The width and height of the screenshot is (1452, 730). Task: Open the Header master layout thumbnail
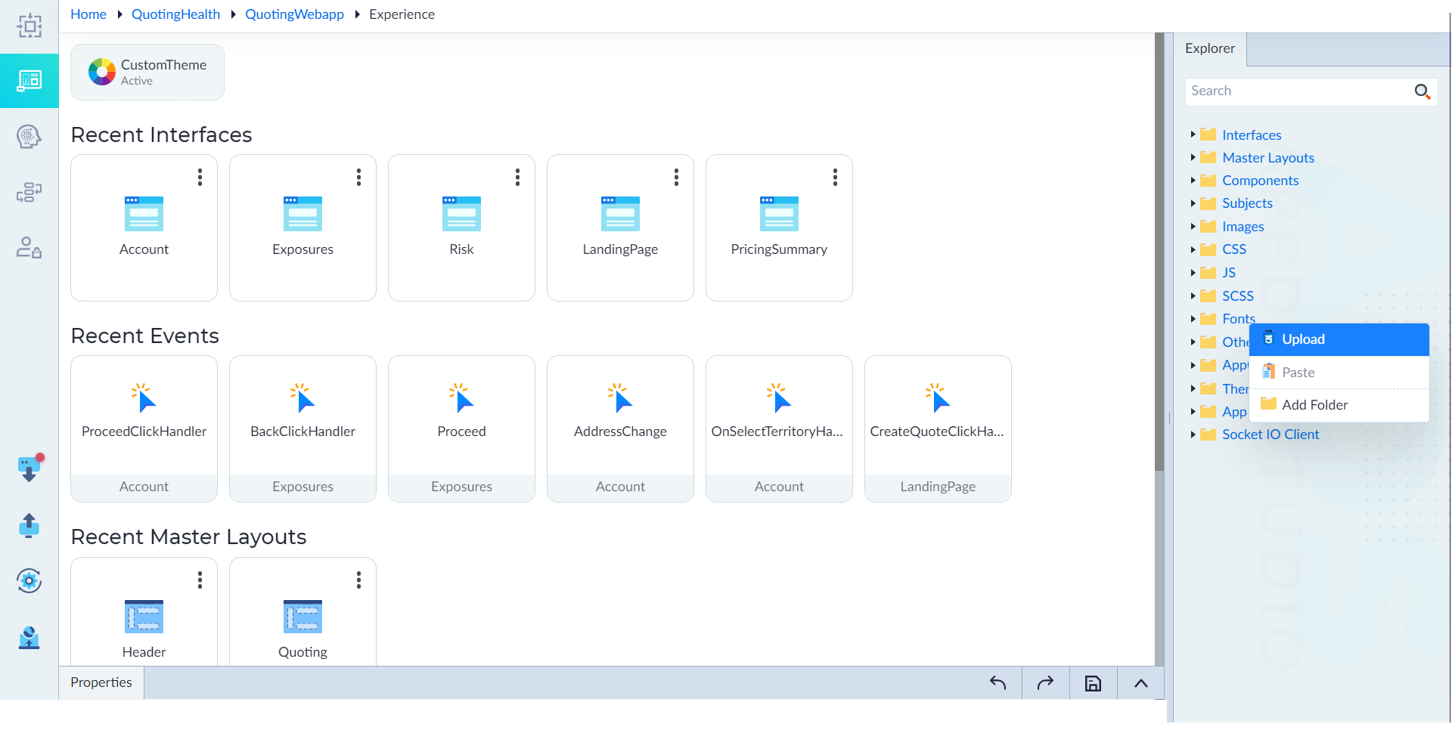[144, 617]
